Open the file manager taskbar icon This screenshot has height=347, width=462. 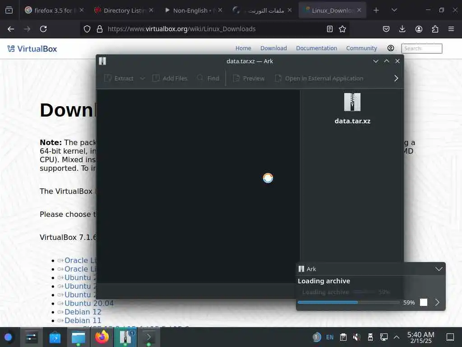click(x=79, y=337)
